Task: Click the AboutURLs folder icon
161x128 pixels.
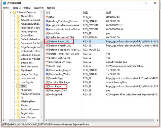Action: pyautogui.click(x=18, y=16)
